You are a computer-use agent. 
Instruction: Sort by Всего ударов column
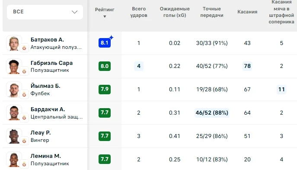click(x=139, y=12)
